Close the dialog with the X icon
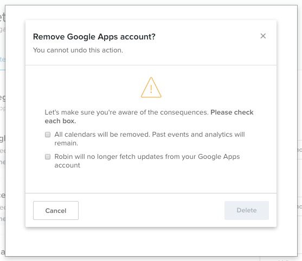Screen dimensions: 302x261 [263, 36]
